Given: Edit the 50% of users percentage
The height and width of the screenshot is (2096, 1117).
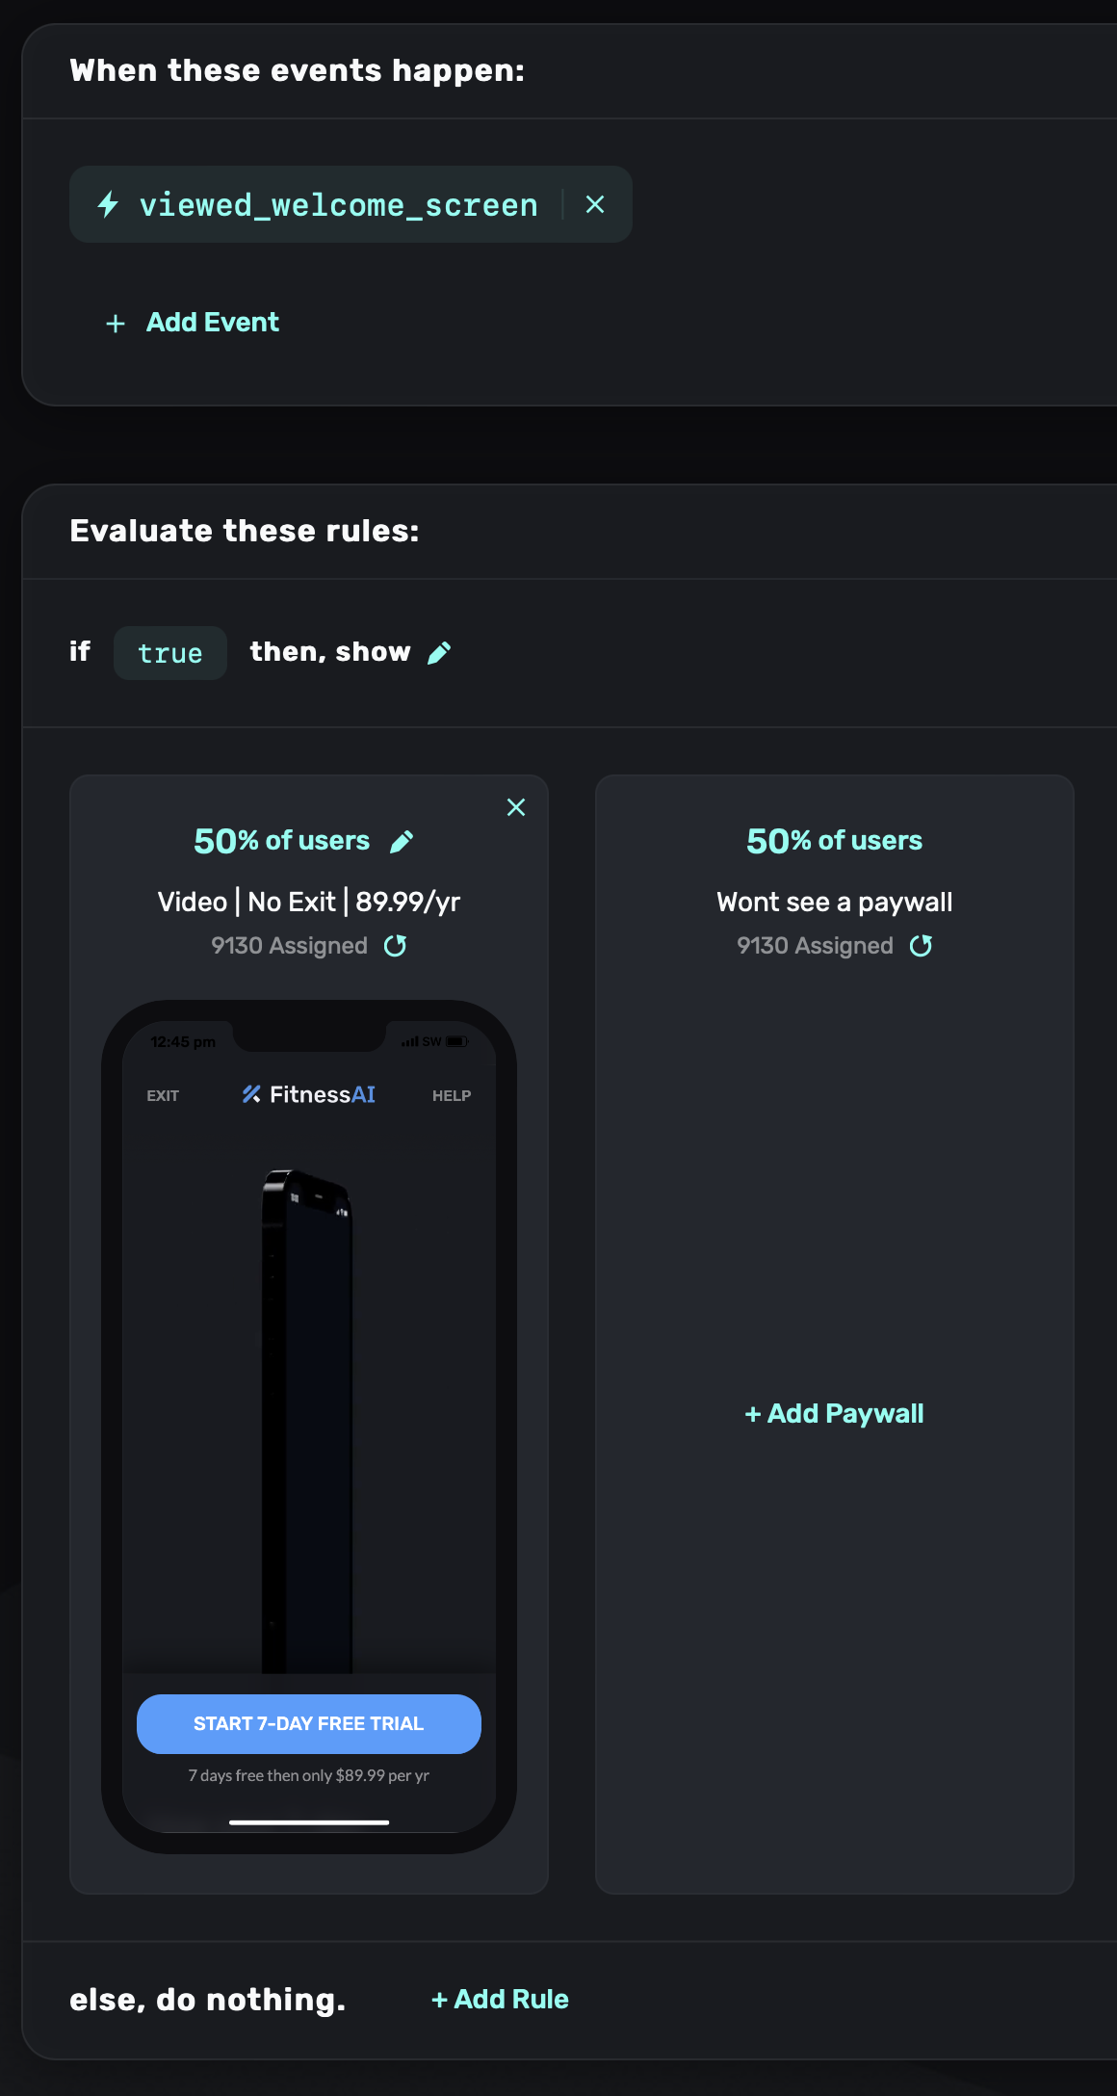Looking at the screenshot, I should click(x=402, y=842).
